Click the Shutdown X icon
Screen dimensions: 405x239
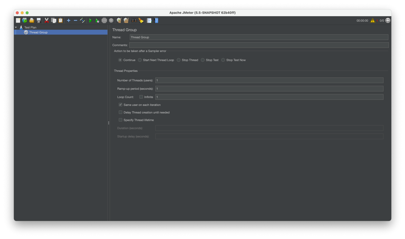tap(111, 20)
